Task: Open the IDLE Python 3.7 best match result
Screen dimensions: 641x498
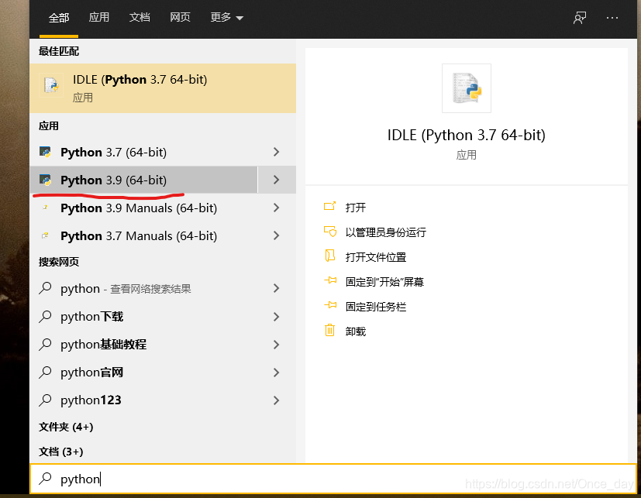Action: click(163, 88)
